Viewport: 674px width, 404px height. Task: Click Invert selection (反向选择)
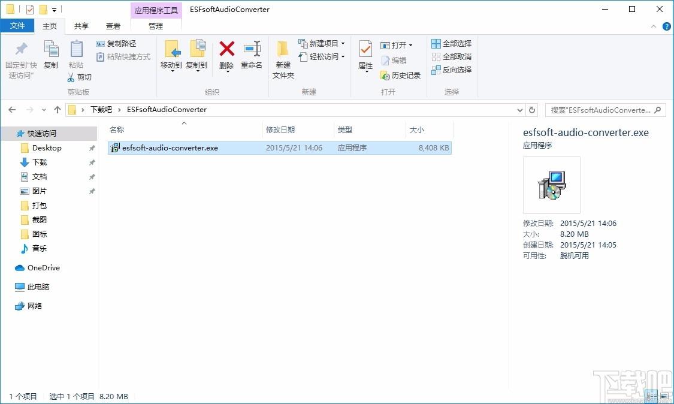(451, 70)
